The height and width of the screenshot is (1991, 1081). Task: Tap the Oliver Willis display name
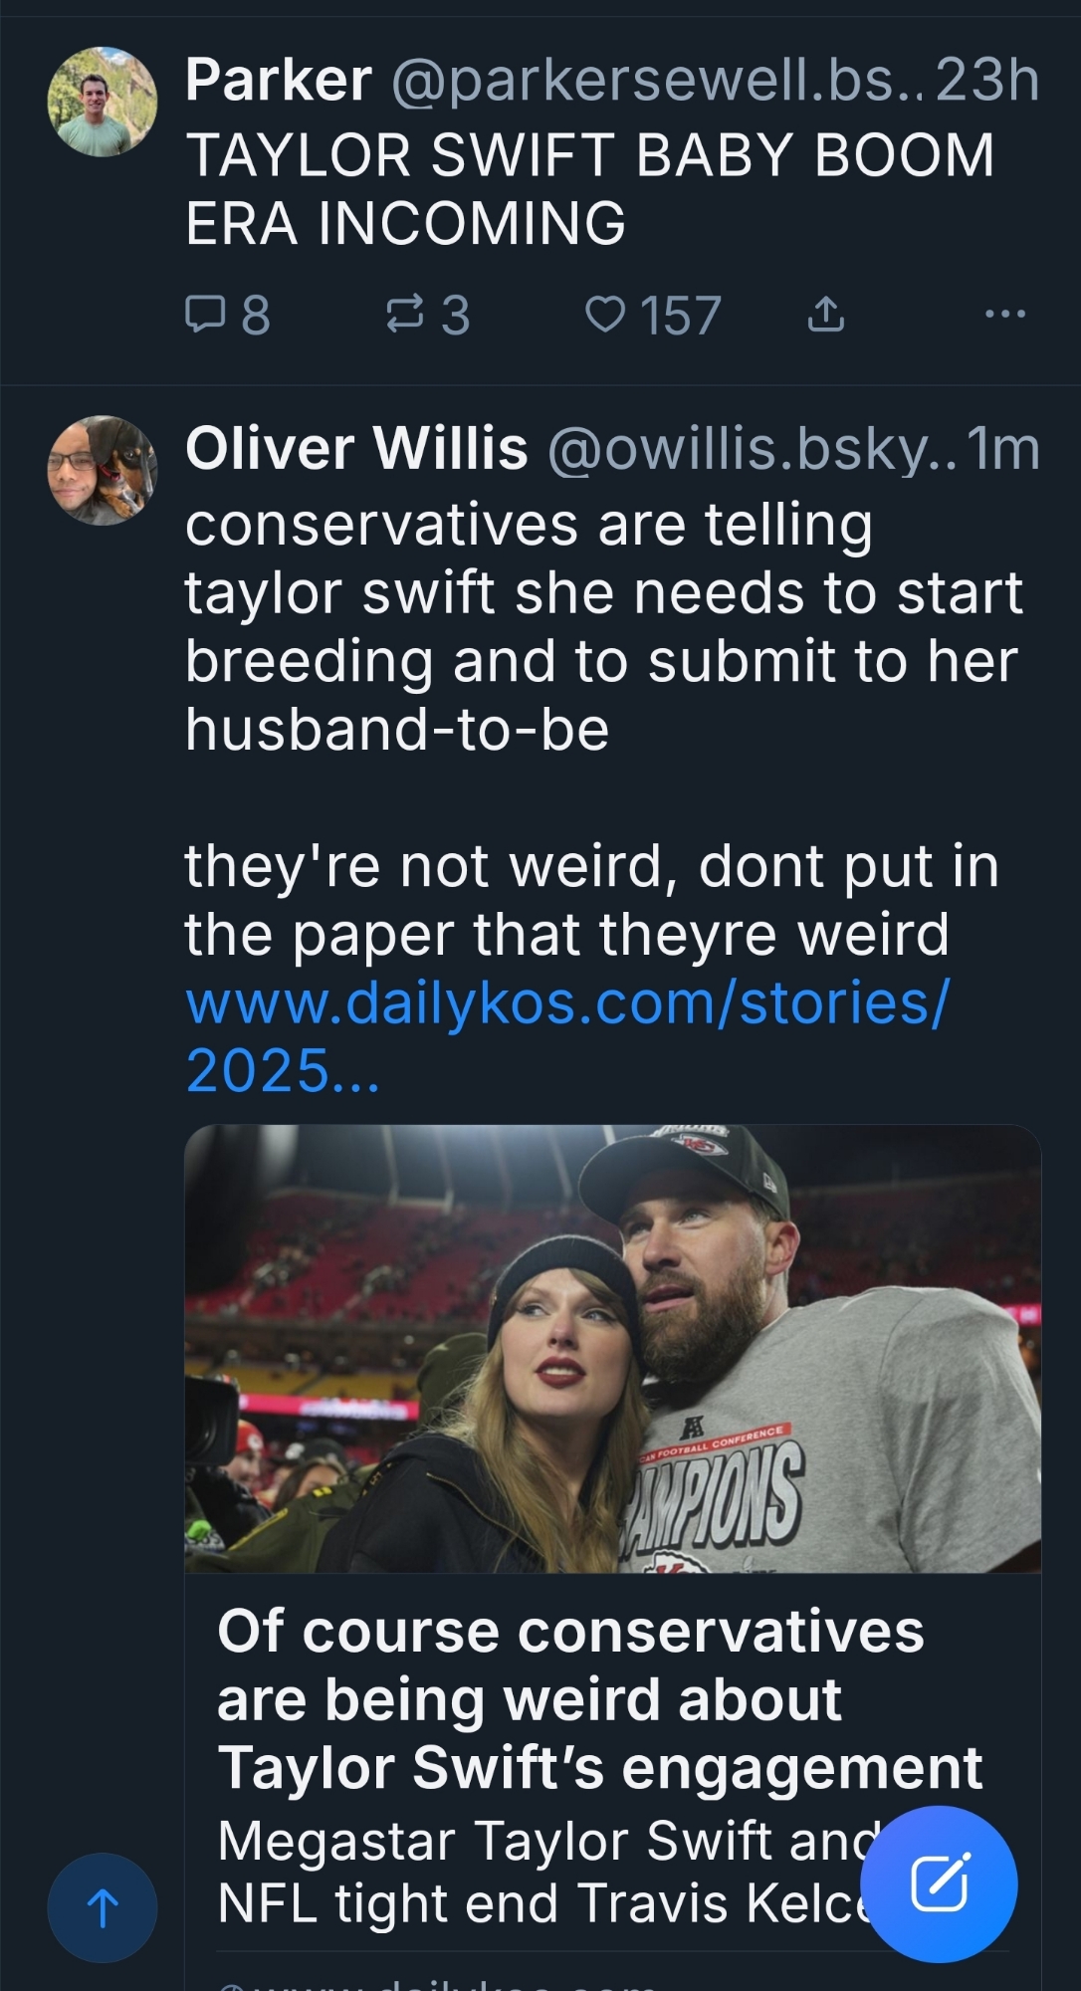(x=356, y=448)
